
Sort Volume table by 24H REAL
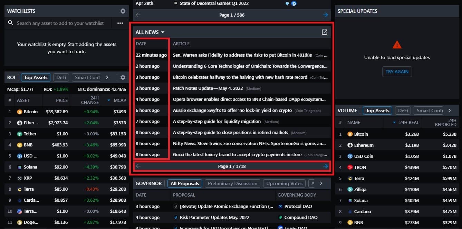406,122
